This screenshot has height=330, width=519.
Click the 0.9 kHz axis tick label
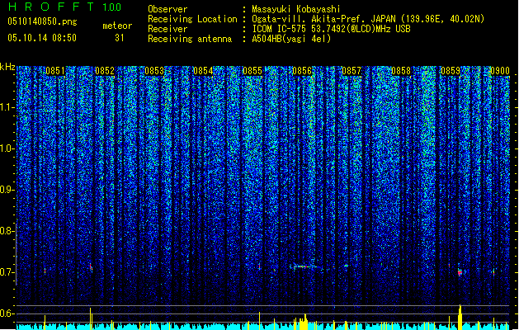point(7,190)
